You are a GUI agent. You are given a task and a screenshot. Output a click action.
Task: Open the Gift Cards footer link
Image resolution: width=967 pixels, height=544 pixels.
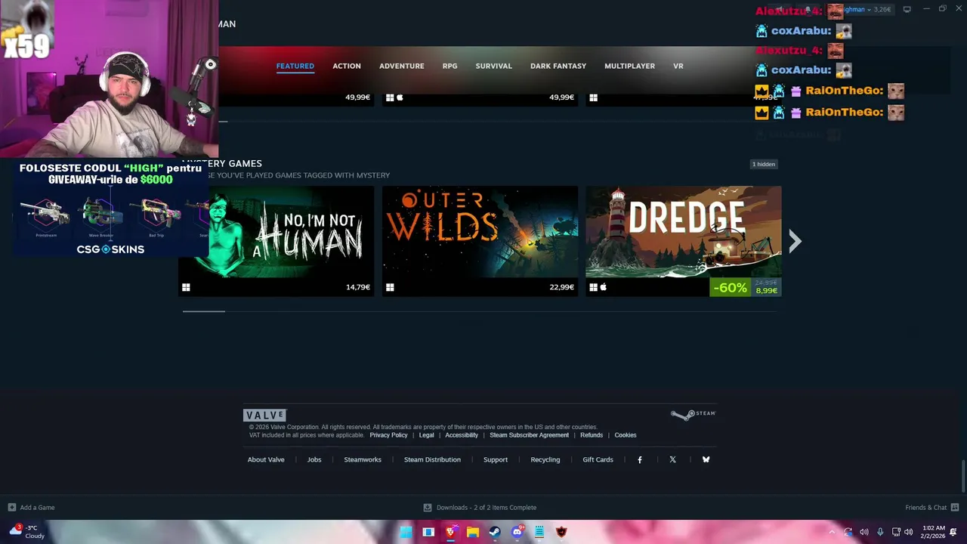click(598, 459)
